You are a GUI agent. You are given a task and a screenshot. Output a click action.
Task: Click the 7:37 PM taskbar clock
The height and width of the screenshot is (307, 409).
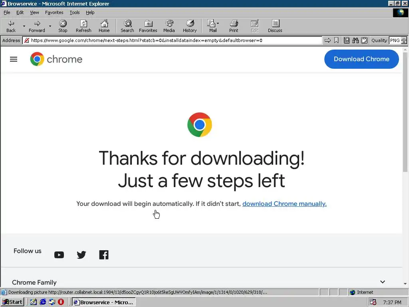(392, 302)
